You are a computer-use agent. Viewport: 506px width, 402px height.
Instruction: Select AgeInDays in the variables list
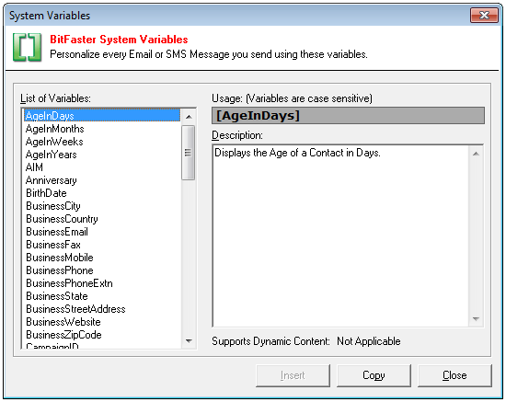(102, 116)
